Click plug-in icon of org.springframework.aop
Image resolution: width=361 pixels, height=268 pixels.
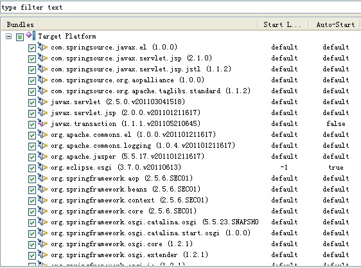coord(42,178)
